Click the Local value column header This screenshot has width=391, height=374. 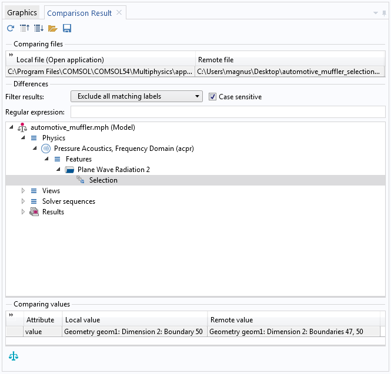(x=135, y=320)
